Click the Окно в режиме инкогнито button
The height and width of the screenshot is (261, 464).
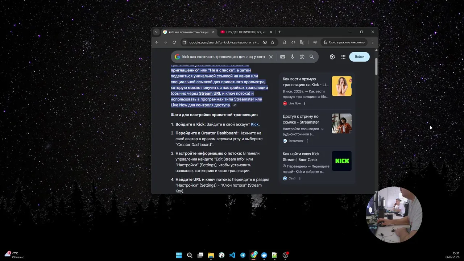pos(344,42)
